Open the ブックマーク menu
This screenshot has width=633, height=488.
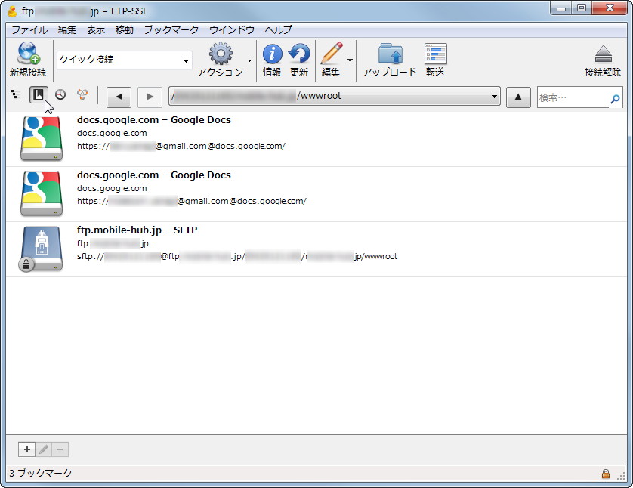(171, 30)
